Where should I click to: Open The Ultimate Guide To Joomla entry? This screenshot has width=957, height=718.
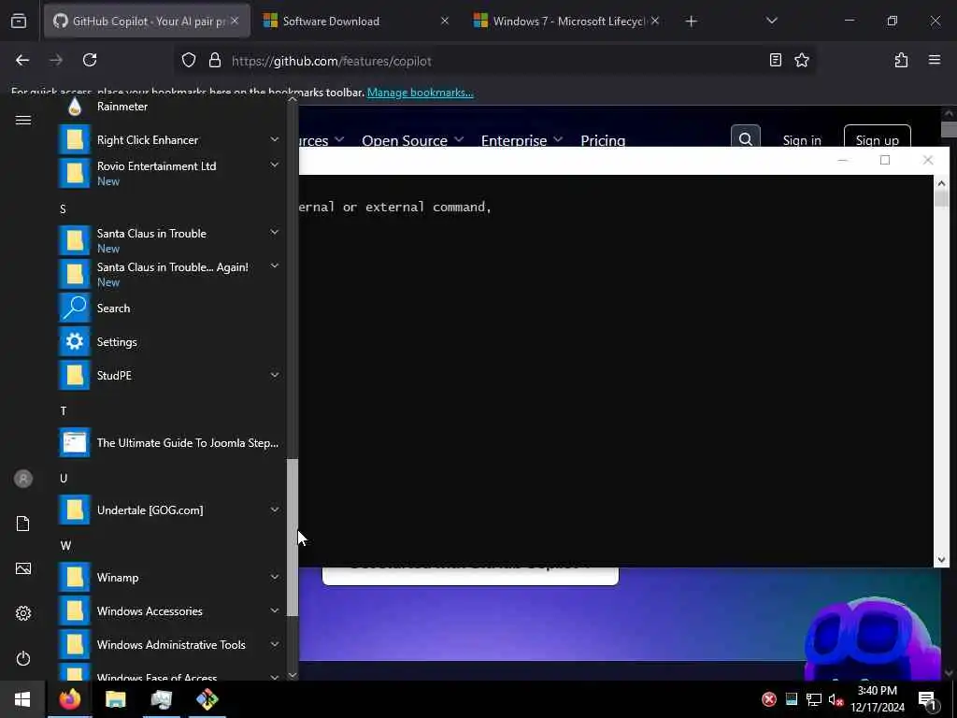point(169,442)
